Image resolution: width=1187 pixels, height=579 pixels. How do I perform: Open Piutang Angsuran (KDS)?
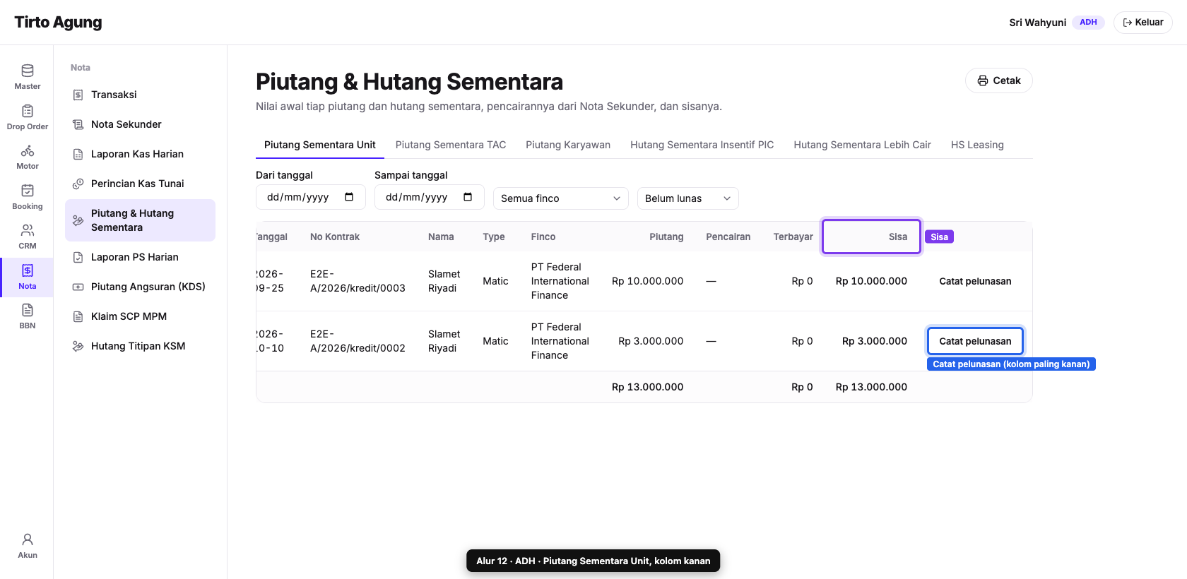140,287
